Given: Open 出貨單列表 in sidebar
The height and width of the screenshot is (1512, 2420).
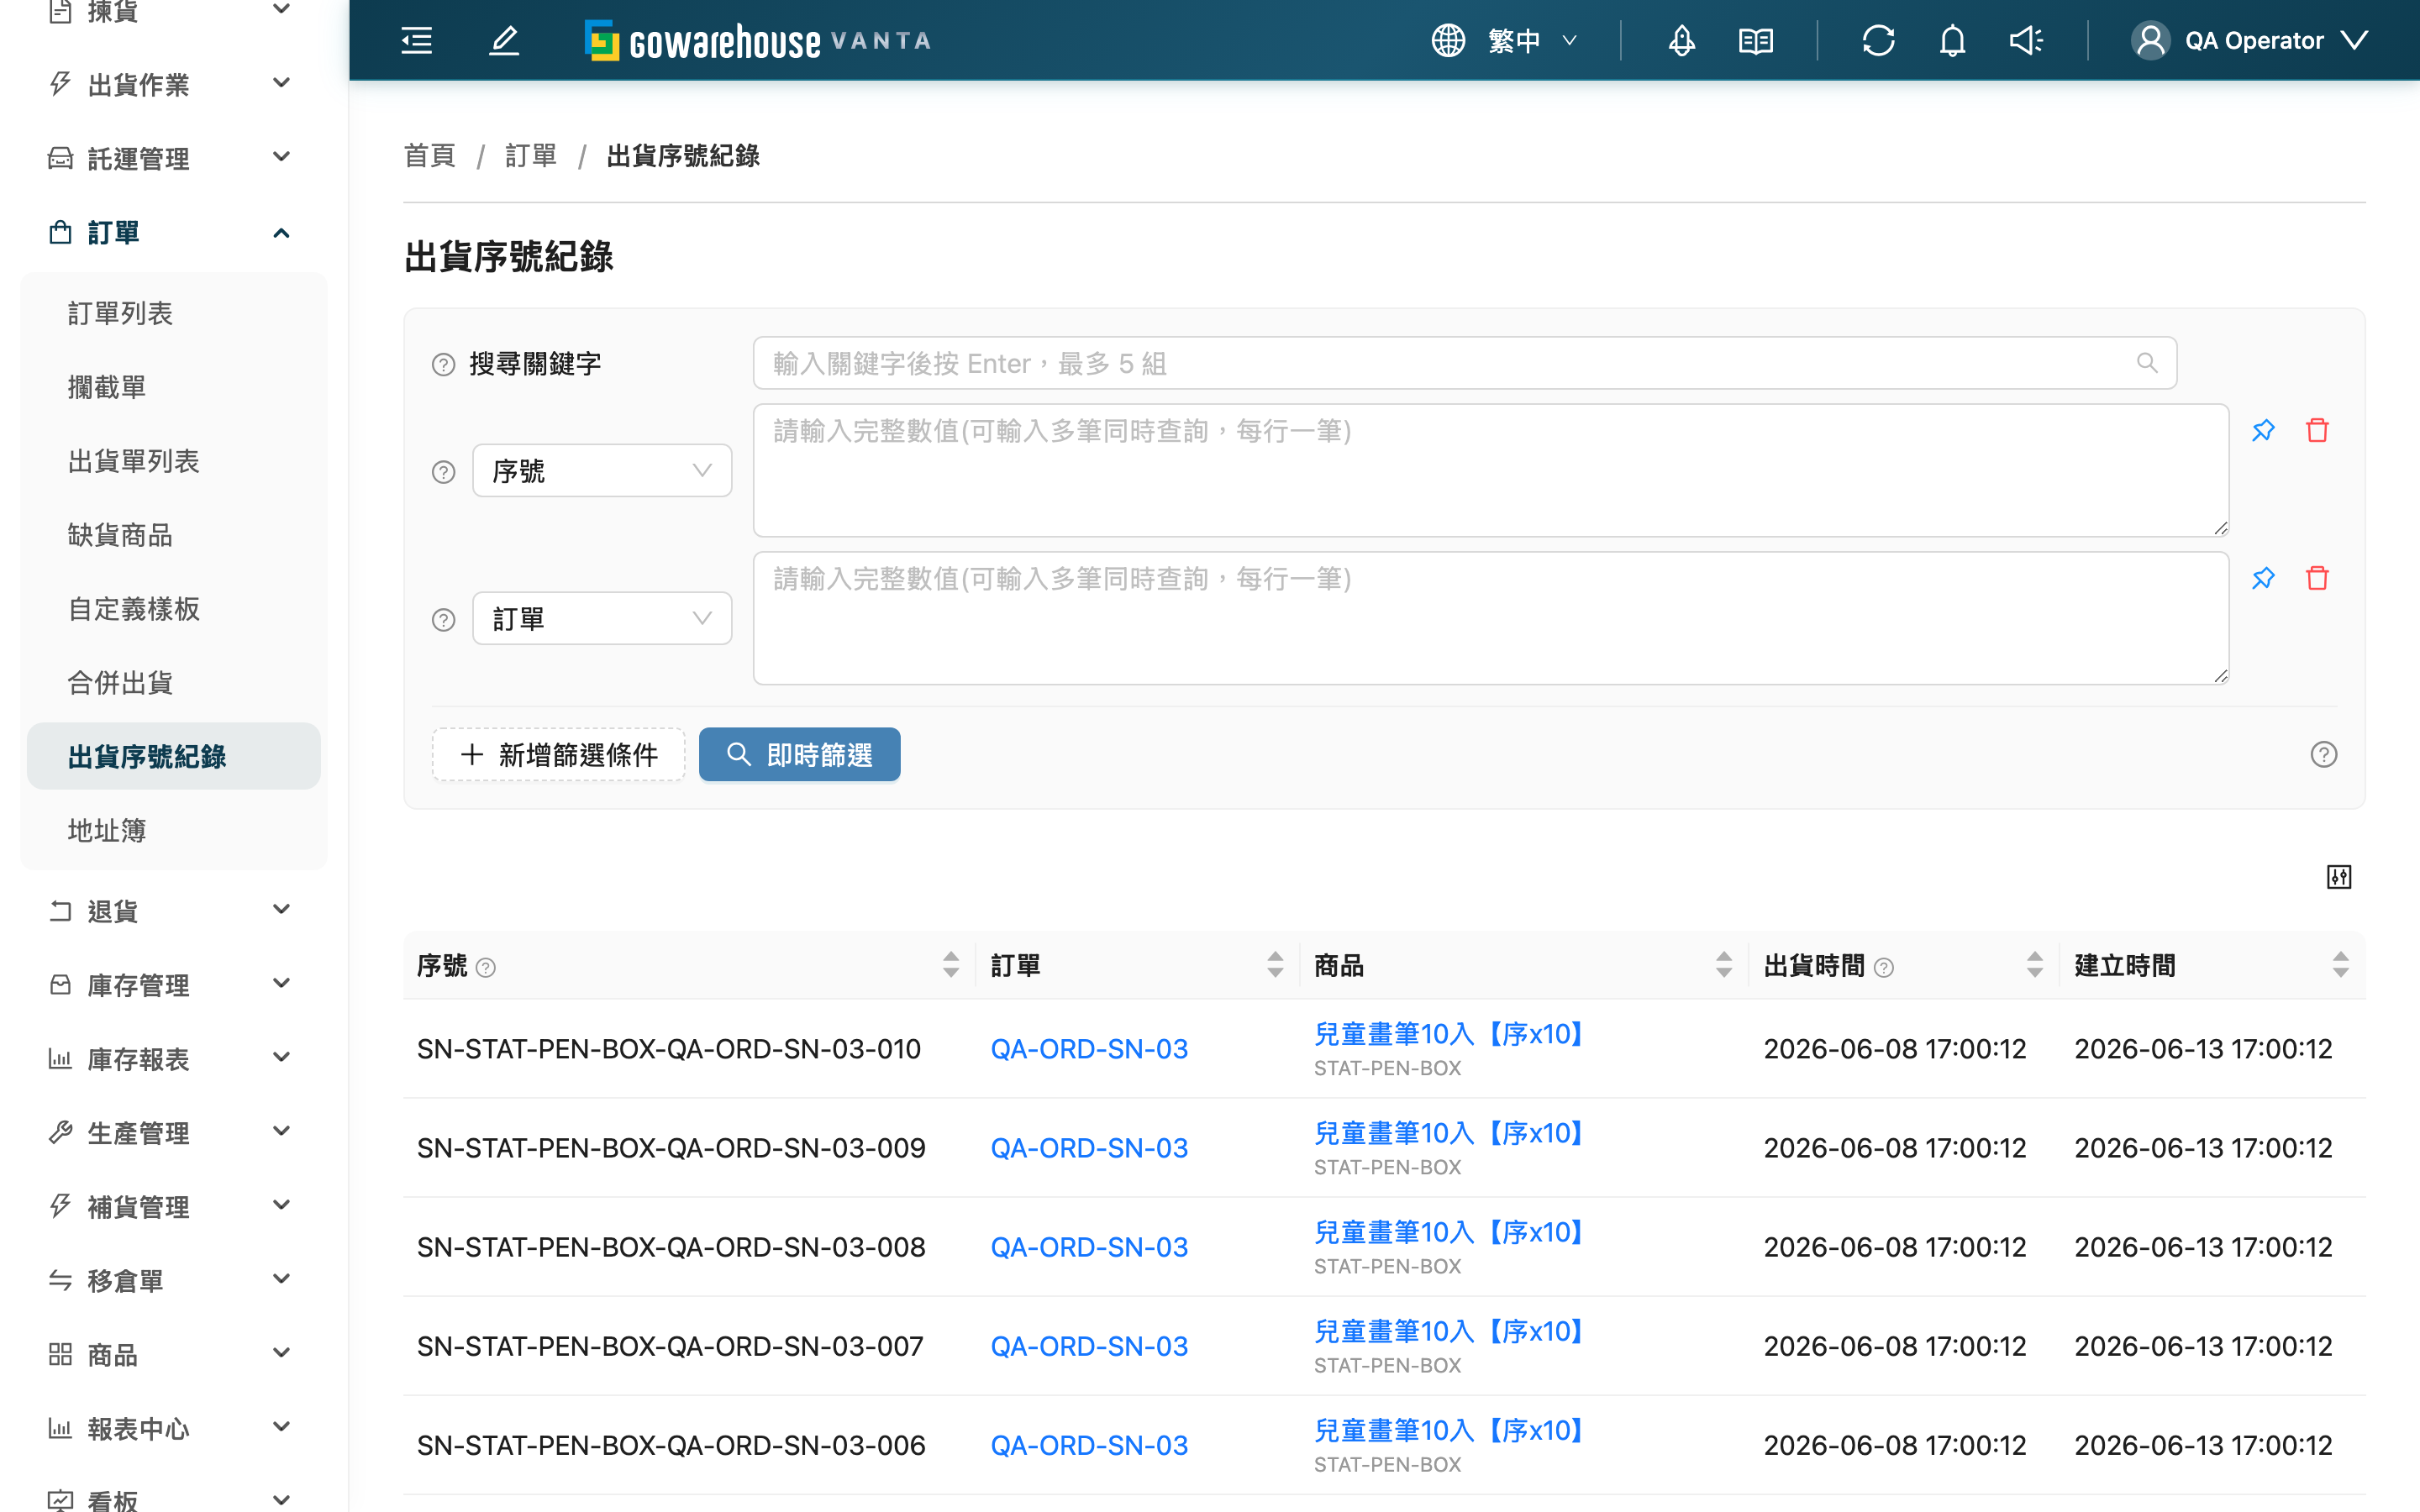Looking at the screenshot, I should click(x=174, y=461).
